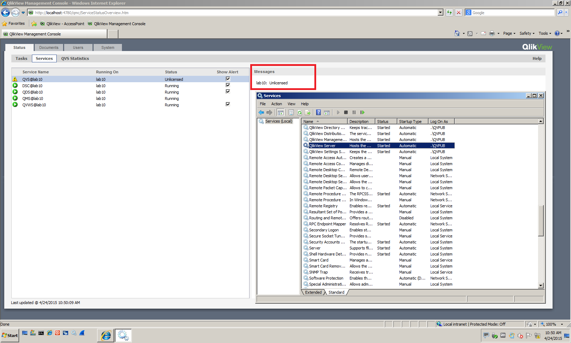
Task: Click the Refresh icon in Services toolbar
Action: coord(300,113)
